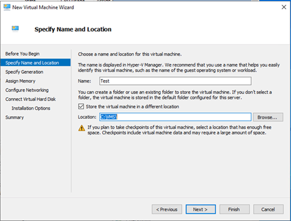
Task: Open the Installation Options sub-step
Action: click(x=31, y=108)
